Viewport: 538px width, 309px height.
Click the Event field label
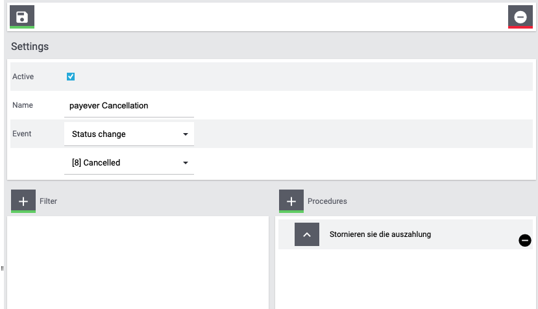point(22,134)
